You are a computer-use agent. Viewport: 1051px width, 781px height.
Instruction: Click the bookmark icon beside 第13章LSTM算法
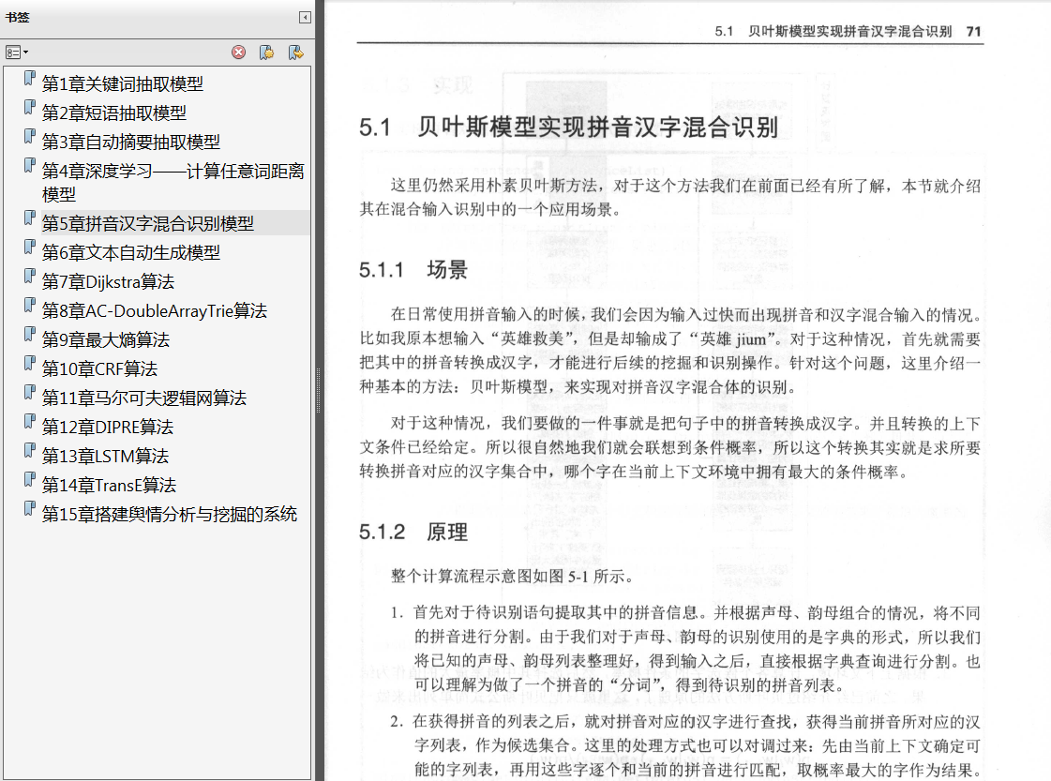point(29,450)
